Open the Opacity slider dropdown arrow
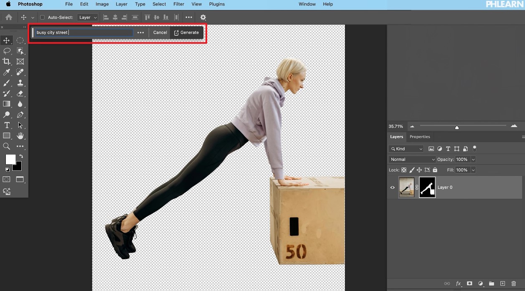525x291 pixels. [473, 159]
